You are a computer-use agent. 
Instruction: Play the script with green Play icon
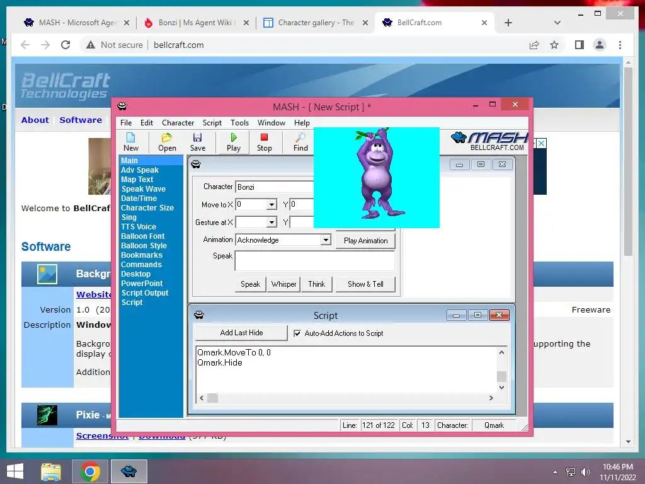click(x=234, y=142)
